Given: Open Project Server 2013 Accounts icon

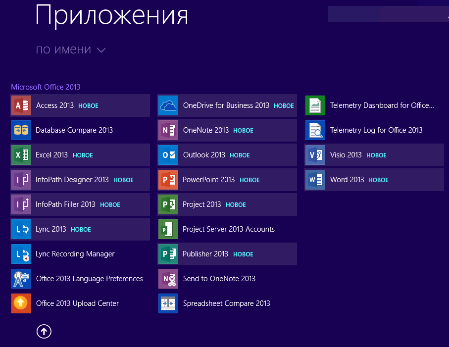Looking at the screenshot, I should (168, 229).
